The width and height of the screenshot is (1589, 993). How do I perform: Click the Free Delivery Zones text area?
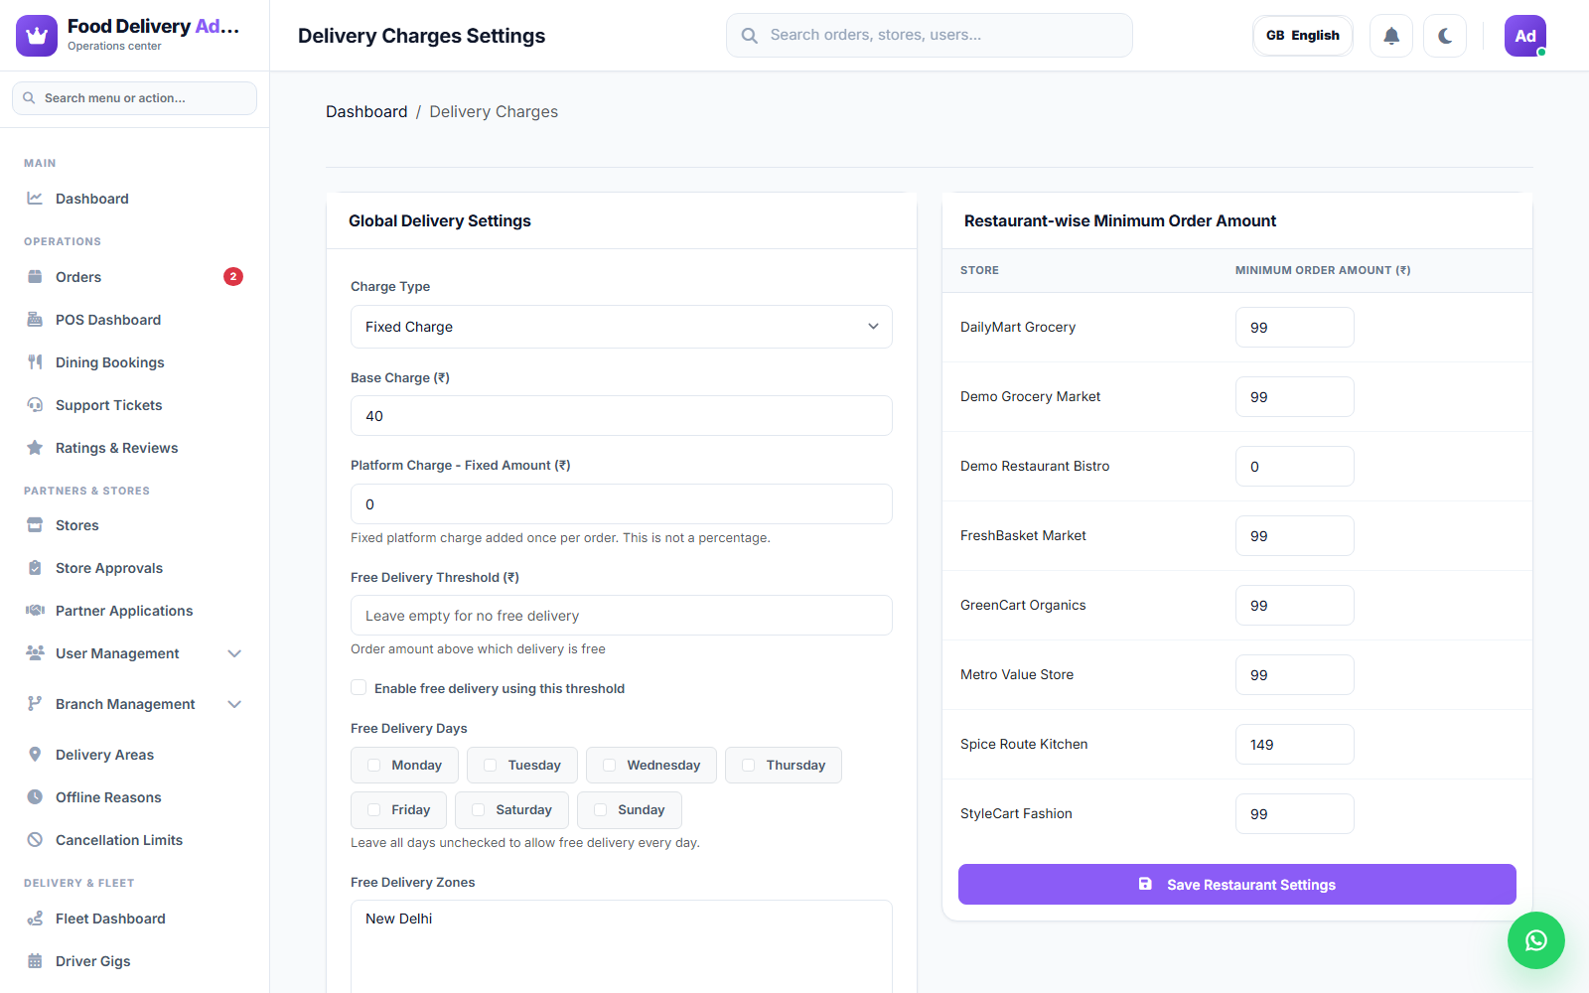pos(622,946)
